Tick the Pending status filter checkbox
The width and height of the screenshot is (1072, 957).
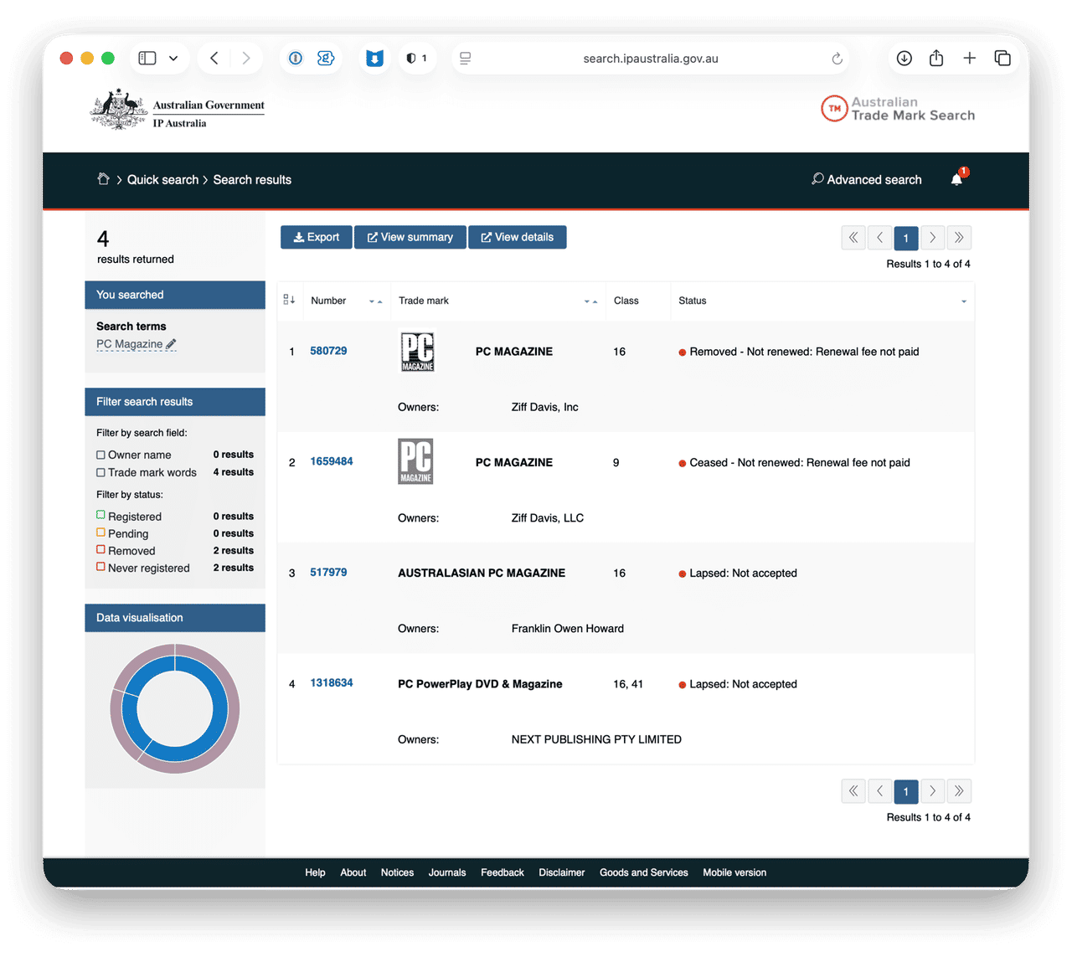[100, 533]
